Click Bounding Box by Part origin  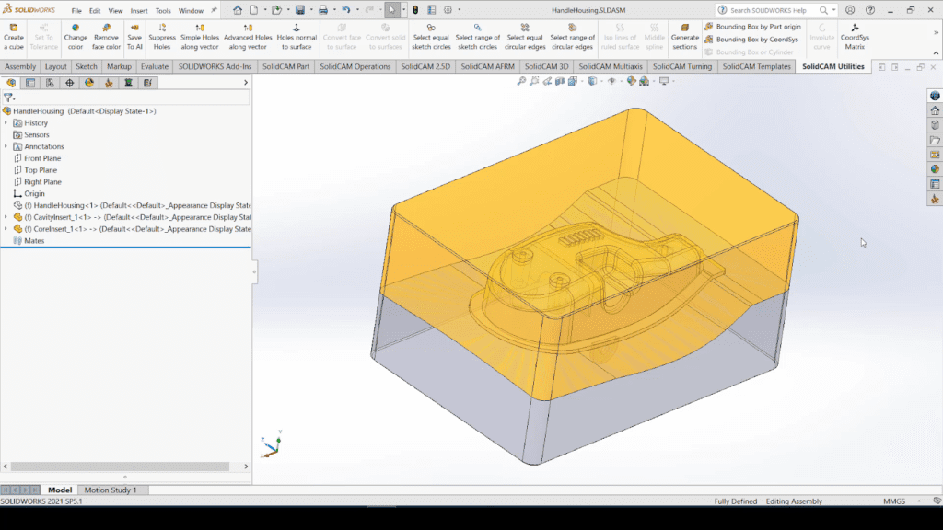point(751,27)
